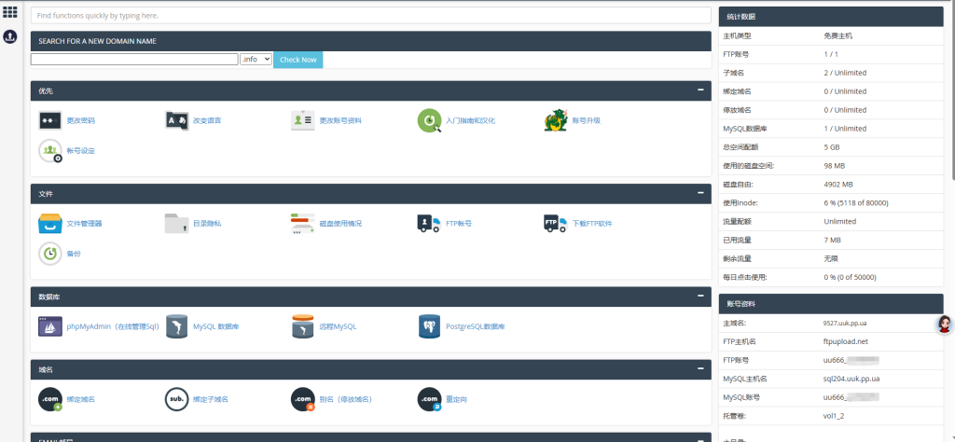Click the 目录隐私 folder icon
The image size is (955, 442).
176,224
